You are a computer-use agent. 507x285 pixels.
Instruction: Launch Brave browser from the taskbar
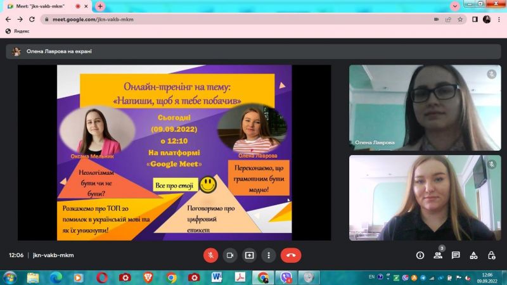[x=148, y=278]
